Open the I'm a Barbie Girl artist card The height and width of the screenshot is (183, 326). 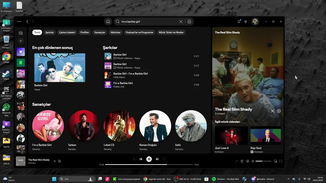pos(48,131)
